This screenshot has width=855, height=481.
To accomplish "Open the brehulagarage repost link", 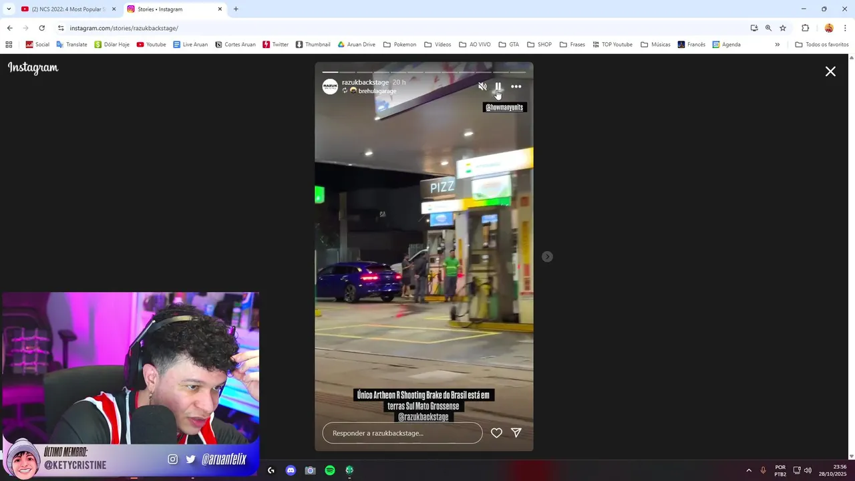I will (x=377, y=91).
